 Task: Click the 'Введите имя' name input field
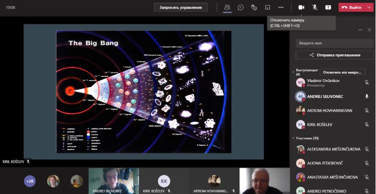point(335,43)
